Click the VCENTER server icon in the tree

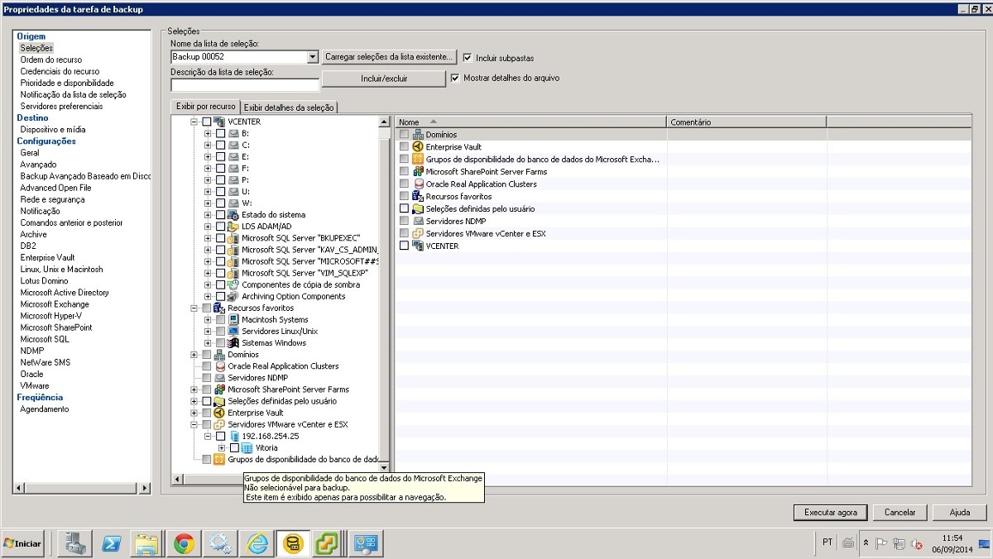pyautogui.click(x=219, y=122)
